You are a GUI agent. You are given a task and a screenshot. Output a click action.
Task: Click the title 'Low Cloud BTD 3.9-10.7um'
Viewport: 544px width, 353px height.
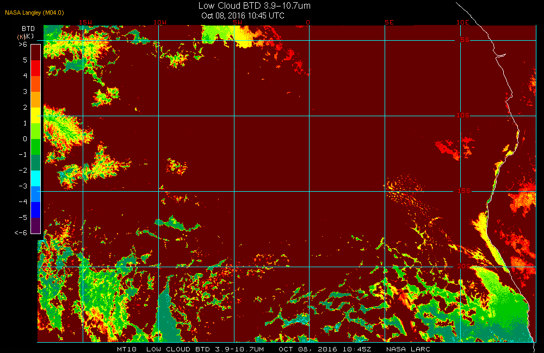(x=254, y=5)
